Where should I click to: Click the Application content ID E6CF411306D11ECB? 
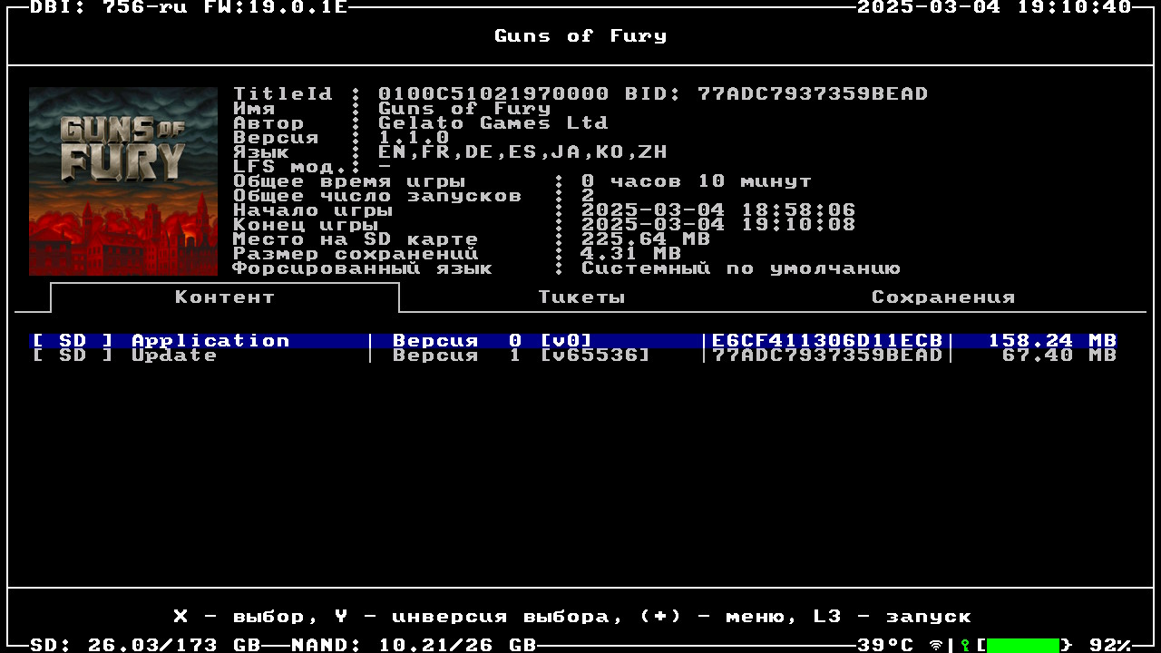tap(826, 341)
